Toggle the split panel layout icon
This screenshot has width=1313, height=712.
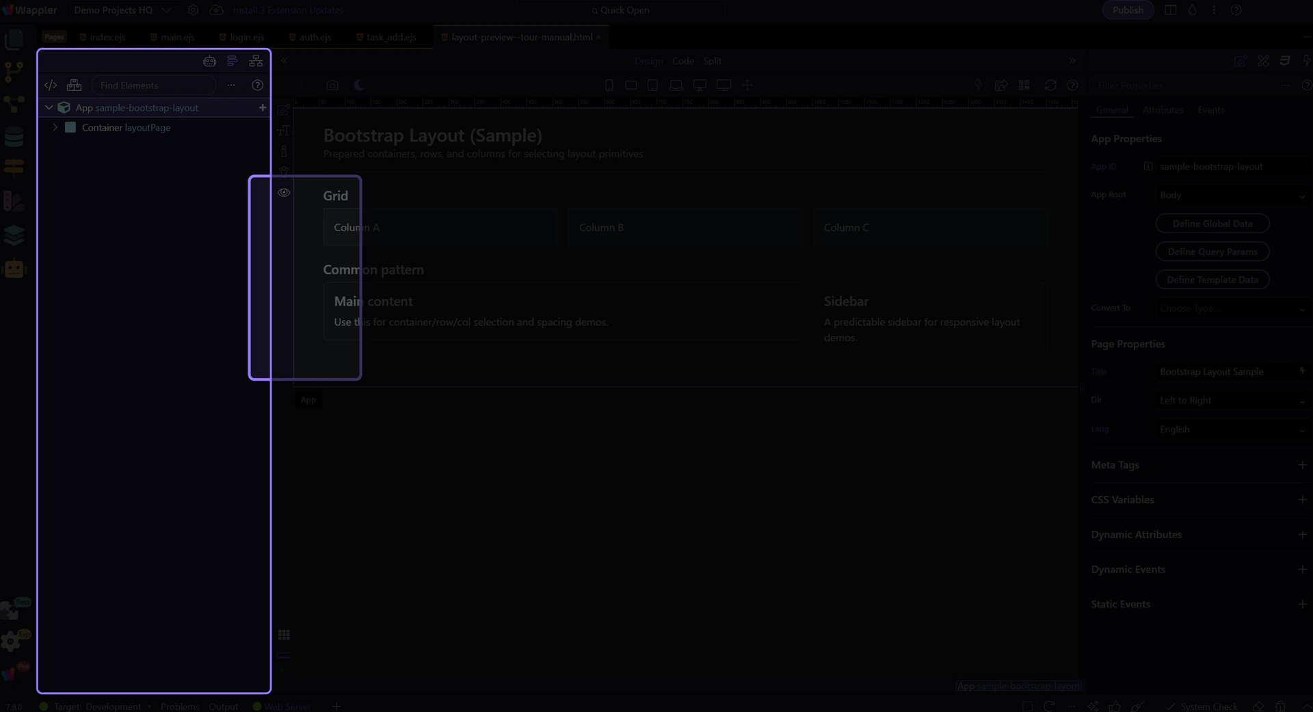[x=1170, y=10]
